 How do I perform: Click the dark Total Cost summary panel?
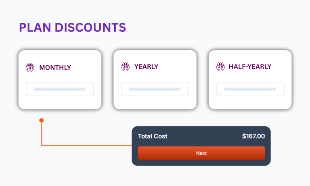(x=201, y=146)
